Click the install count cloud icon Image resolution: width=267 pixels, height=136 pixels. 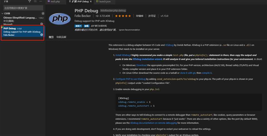coord(97,16)
